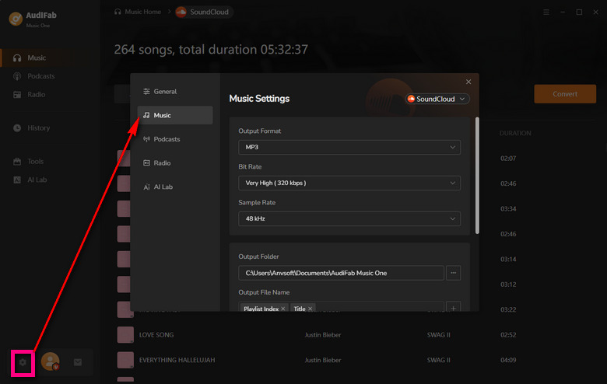Viewport: 607px width, 384px height.
Task: Remove the Title tag
Action: 310,309
